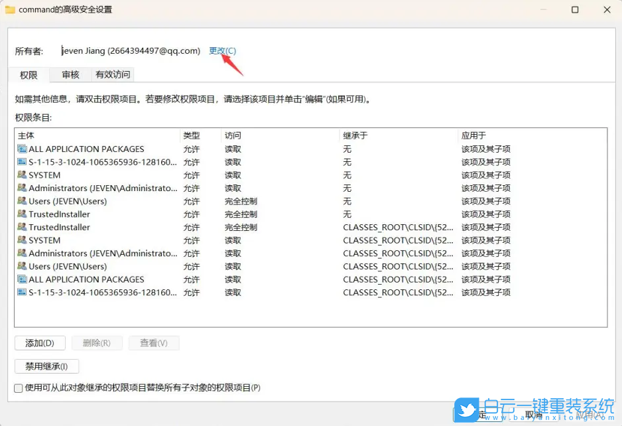Select the ALL APPLICATION PACKAGES group icon
The height and width of the screenshot is (426, 622).
pyautogui.click(x=22, y=149)
